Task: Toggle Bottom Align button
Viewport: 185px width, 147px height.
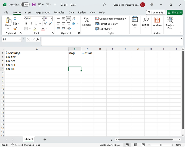Action: point(69,18)
